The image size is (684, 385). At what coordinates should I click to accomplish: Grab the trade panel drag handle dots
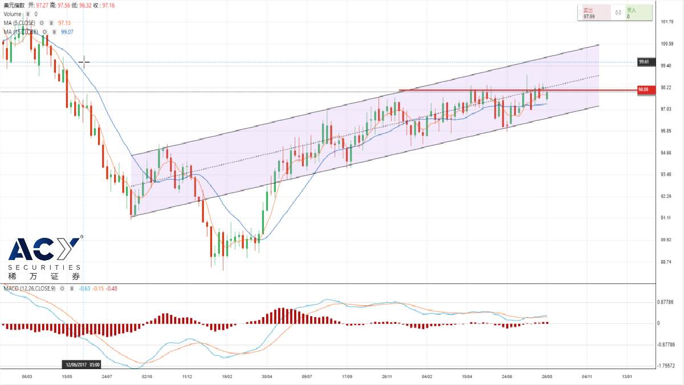(x=579, y=13)
